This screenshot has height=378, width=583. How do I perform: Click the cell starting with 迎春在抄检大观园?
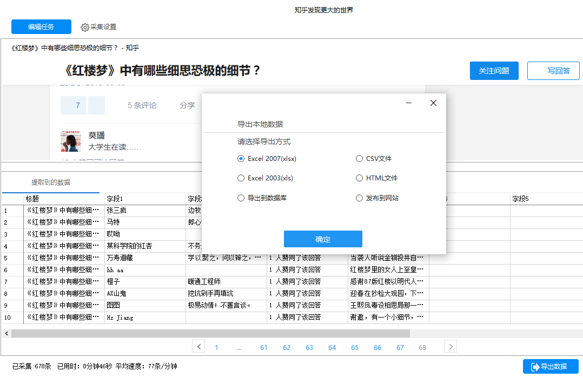[388, 294]
